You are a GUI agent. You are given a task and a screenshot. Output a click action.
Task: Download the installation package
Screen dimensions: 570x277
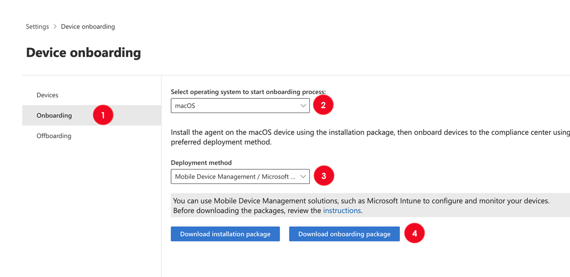coord(225,234)
